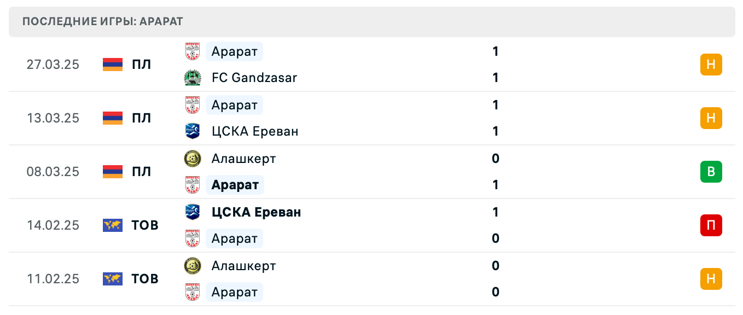Image resolution: width=743 pixels, height=315 pixels.
Task: Click the yellow Н result badge for 27.03.25
Action: 711,64
